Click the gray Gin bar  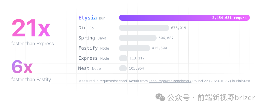pyautogui.click(x=144, y=28)
